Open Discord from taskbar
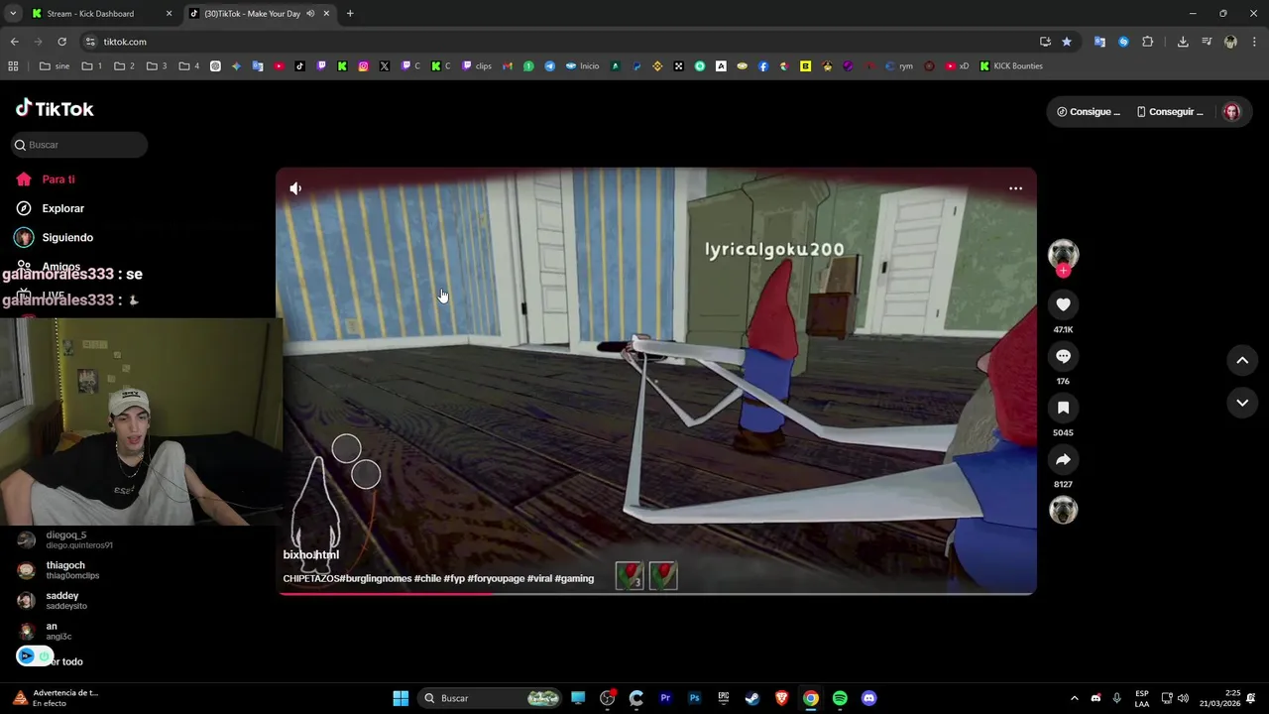Screen dimensions: 1269x714 [869, 698]
